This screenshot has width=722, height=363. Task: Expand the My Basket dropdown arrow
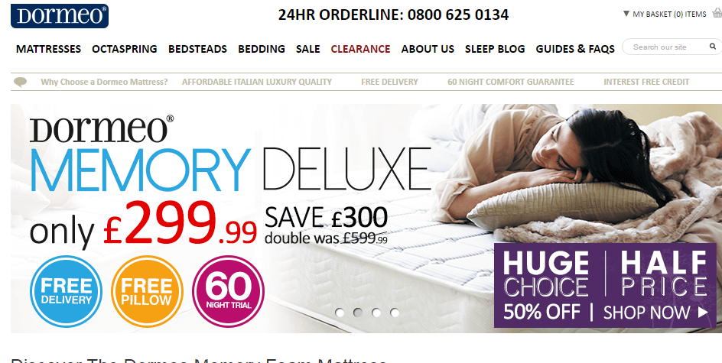click(626, 14)
